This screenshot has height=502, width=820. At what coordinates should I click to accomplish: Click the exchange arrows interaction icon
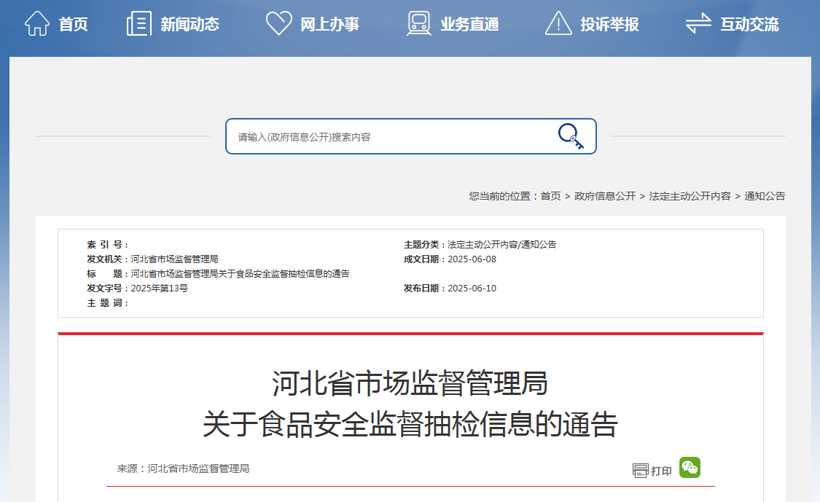point(699,23)
